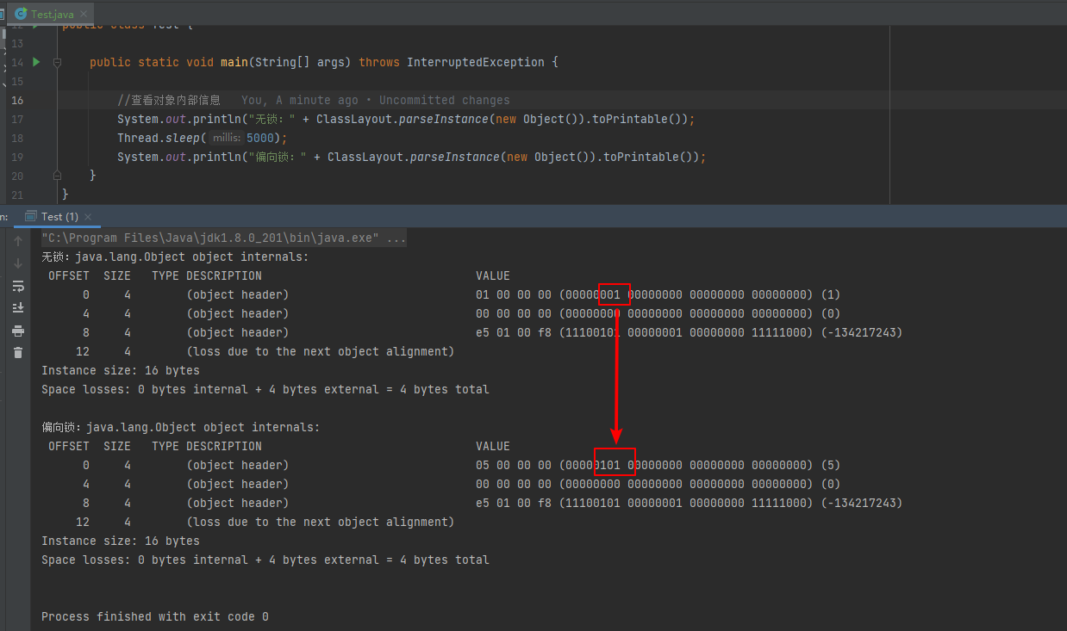The width and height of the screenshot is (1067, 631).
Task: Click the 'Uncommitted changes' inline blame annotation
Action: (x=445, y=100)
